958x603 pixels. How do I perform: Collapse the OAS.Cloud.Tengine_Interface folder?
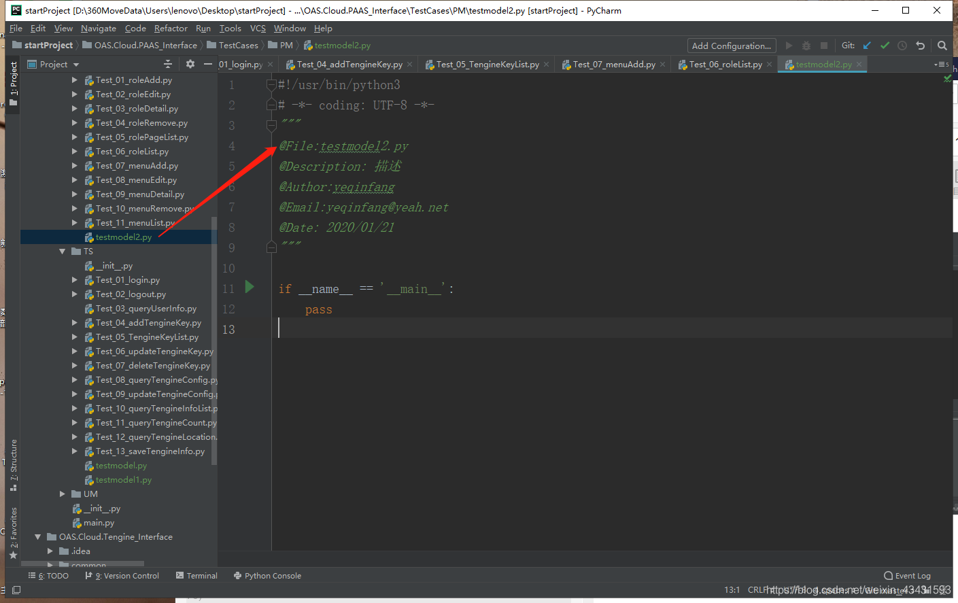38,537
